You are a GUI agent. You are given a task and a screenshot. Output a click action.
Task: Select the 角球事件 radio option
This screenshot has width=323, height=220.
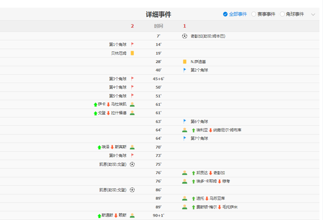click(282, 14)
